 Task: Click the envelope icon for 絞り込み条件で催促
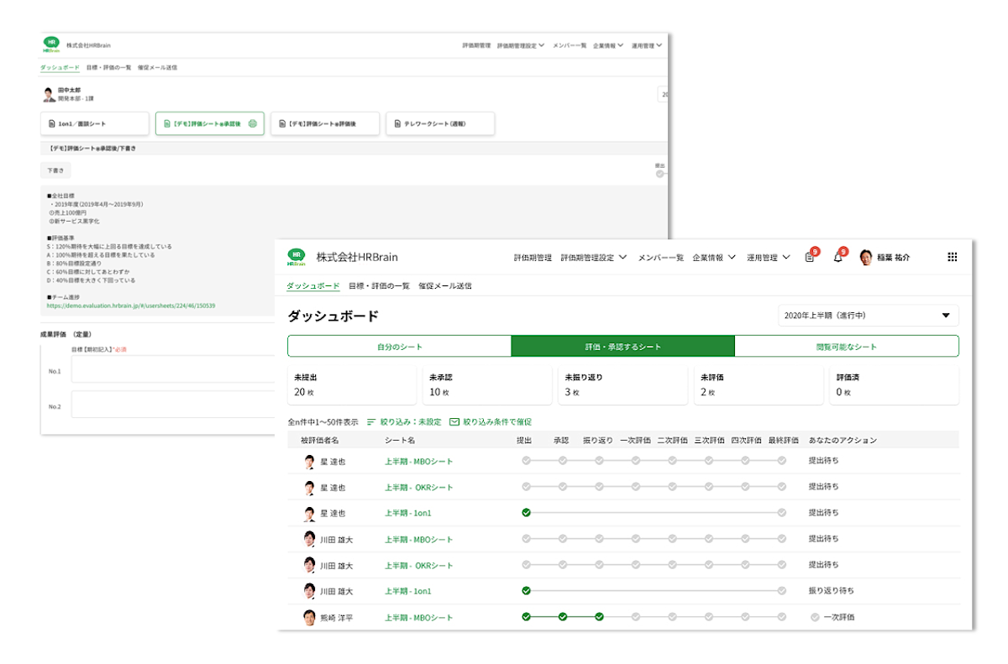point(454,421)
